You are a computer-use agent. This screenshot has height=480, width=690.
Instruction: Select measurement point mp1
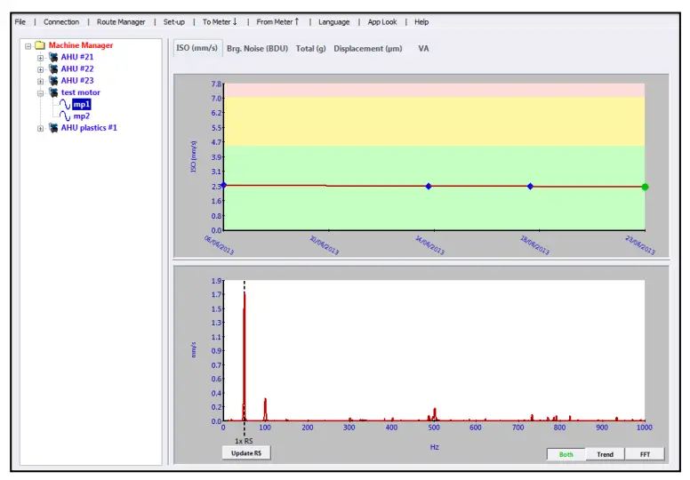pos(82,105)
